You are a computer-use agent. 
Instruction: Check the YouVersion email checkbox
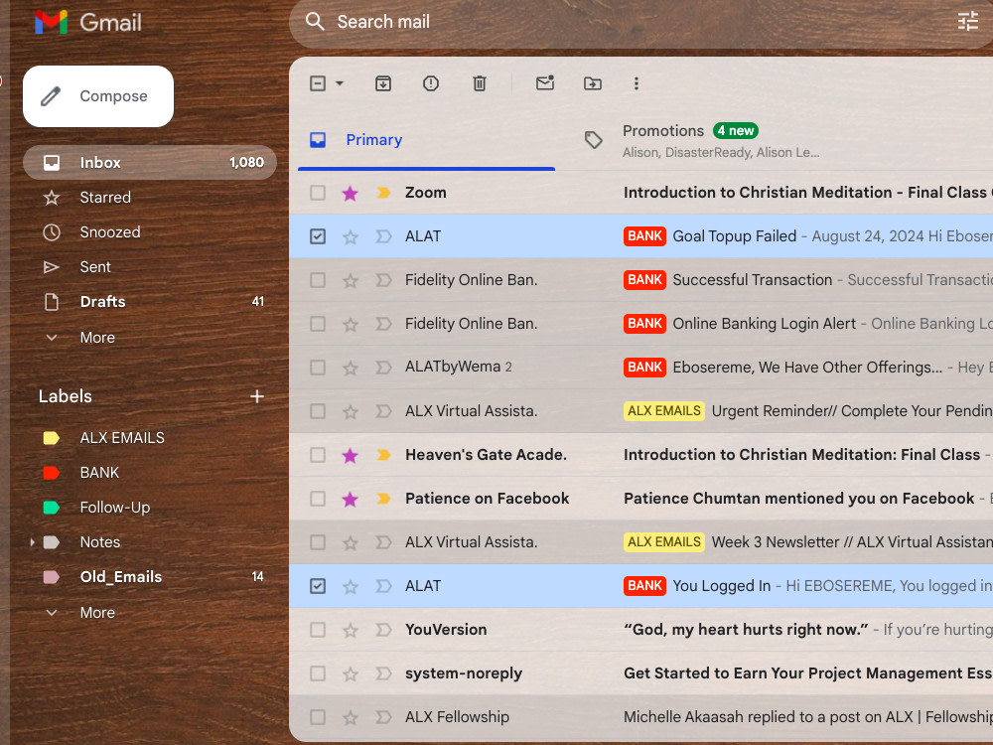point(318,630)
